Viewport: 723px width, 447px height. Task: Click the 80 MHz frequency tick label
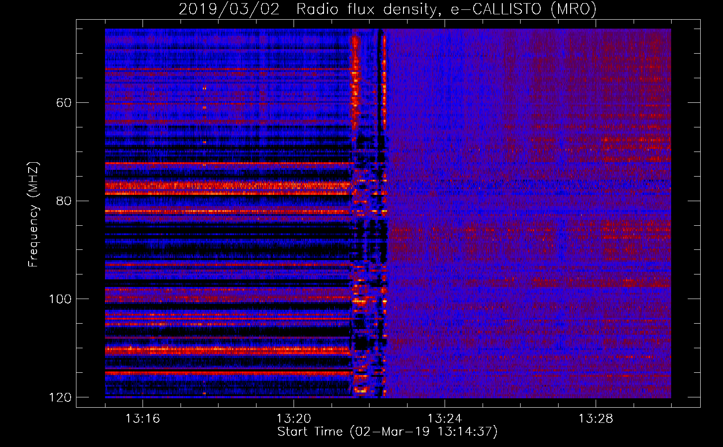tap(64, 201)
